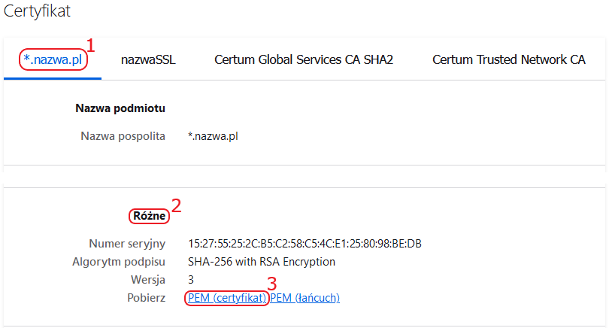Screen dimensions: 609x328
Task: Click the version value 3
Action: tap(191, 280)
